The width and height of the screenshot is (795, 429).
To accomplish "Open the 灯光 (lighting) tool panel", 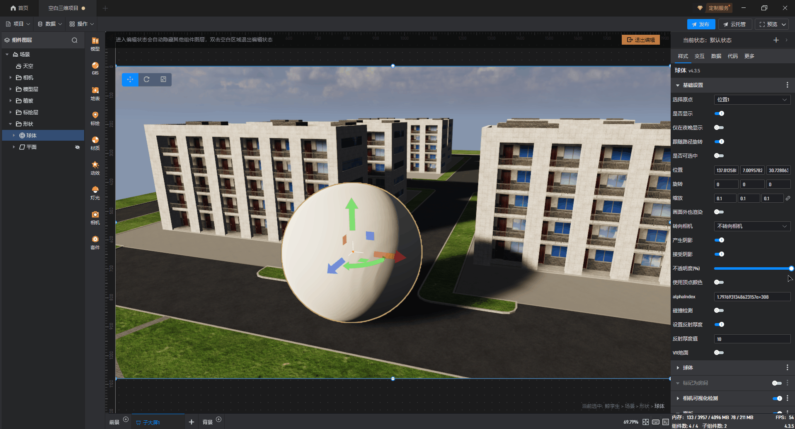I will click(x=95, y=193).
